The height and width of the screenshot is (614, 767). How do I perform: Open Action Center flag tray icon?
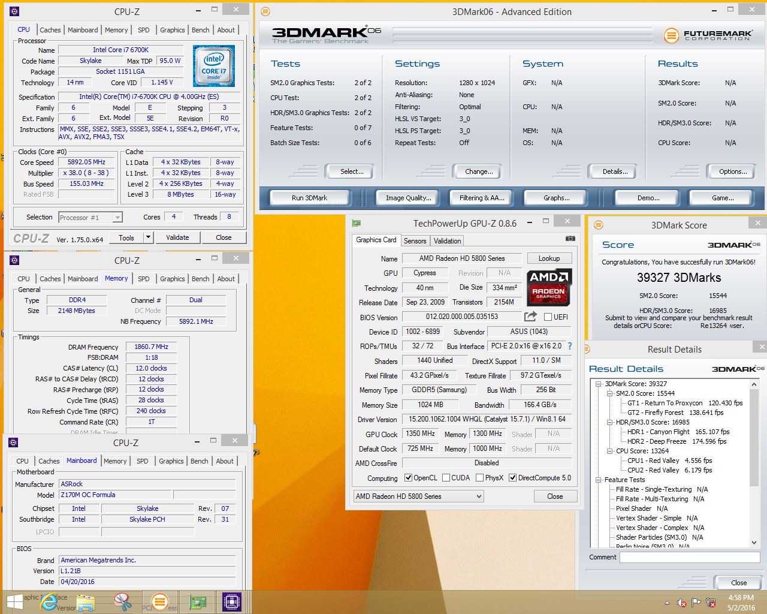click(696, 602)
